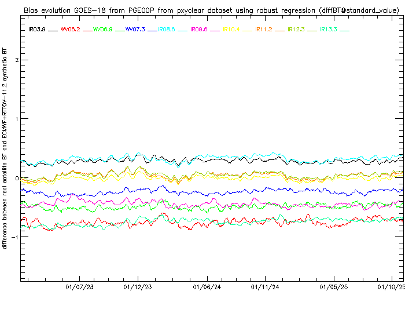
Task: Click the y-axis value -1 label
Action: point(15,237)
